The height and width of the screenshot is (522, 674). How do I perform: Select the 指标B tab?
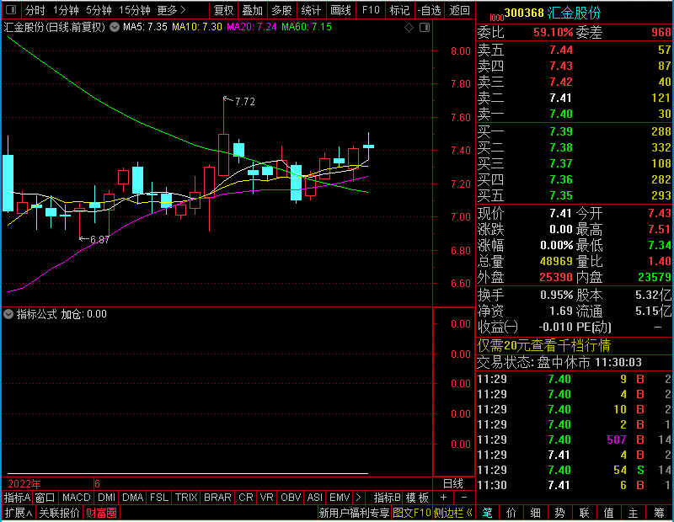388,498
